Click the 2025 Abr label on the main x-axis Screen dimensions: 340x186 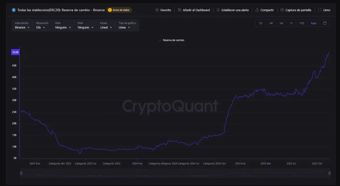[x=265, y=163]
